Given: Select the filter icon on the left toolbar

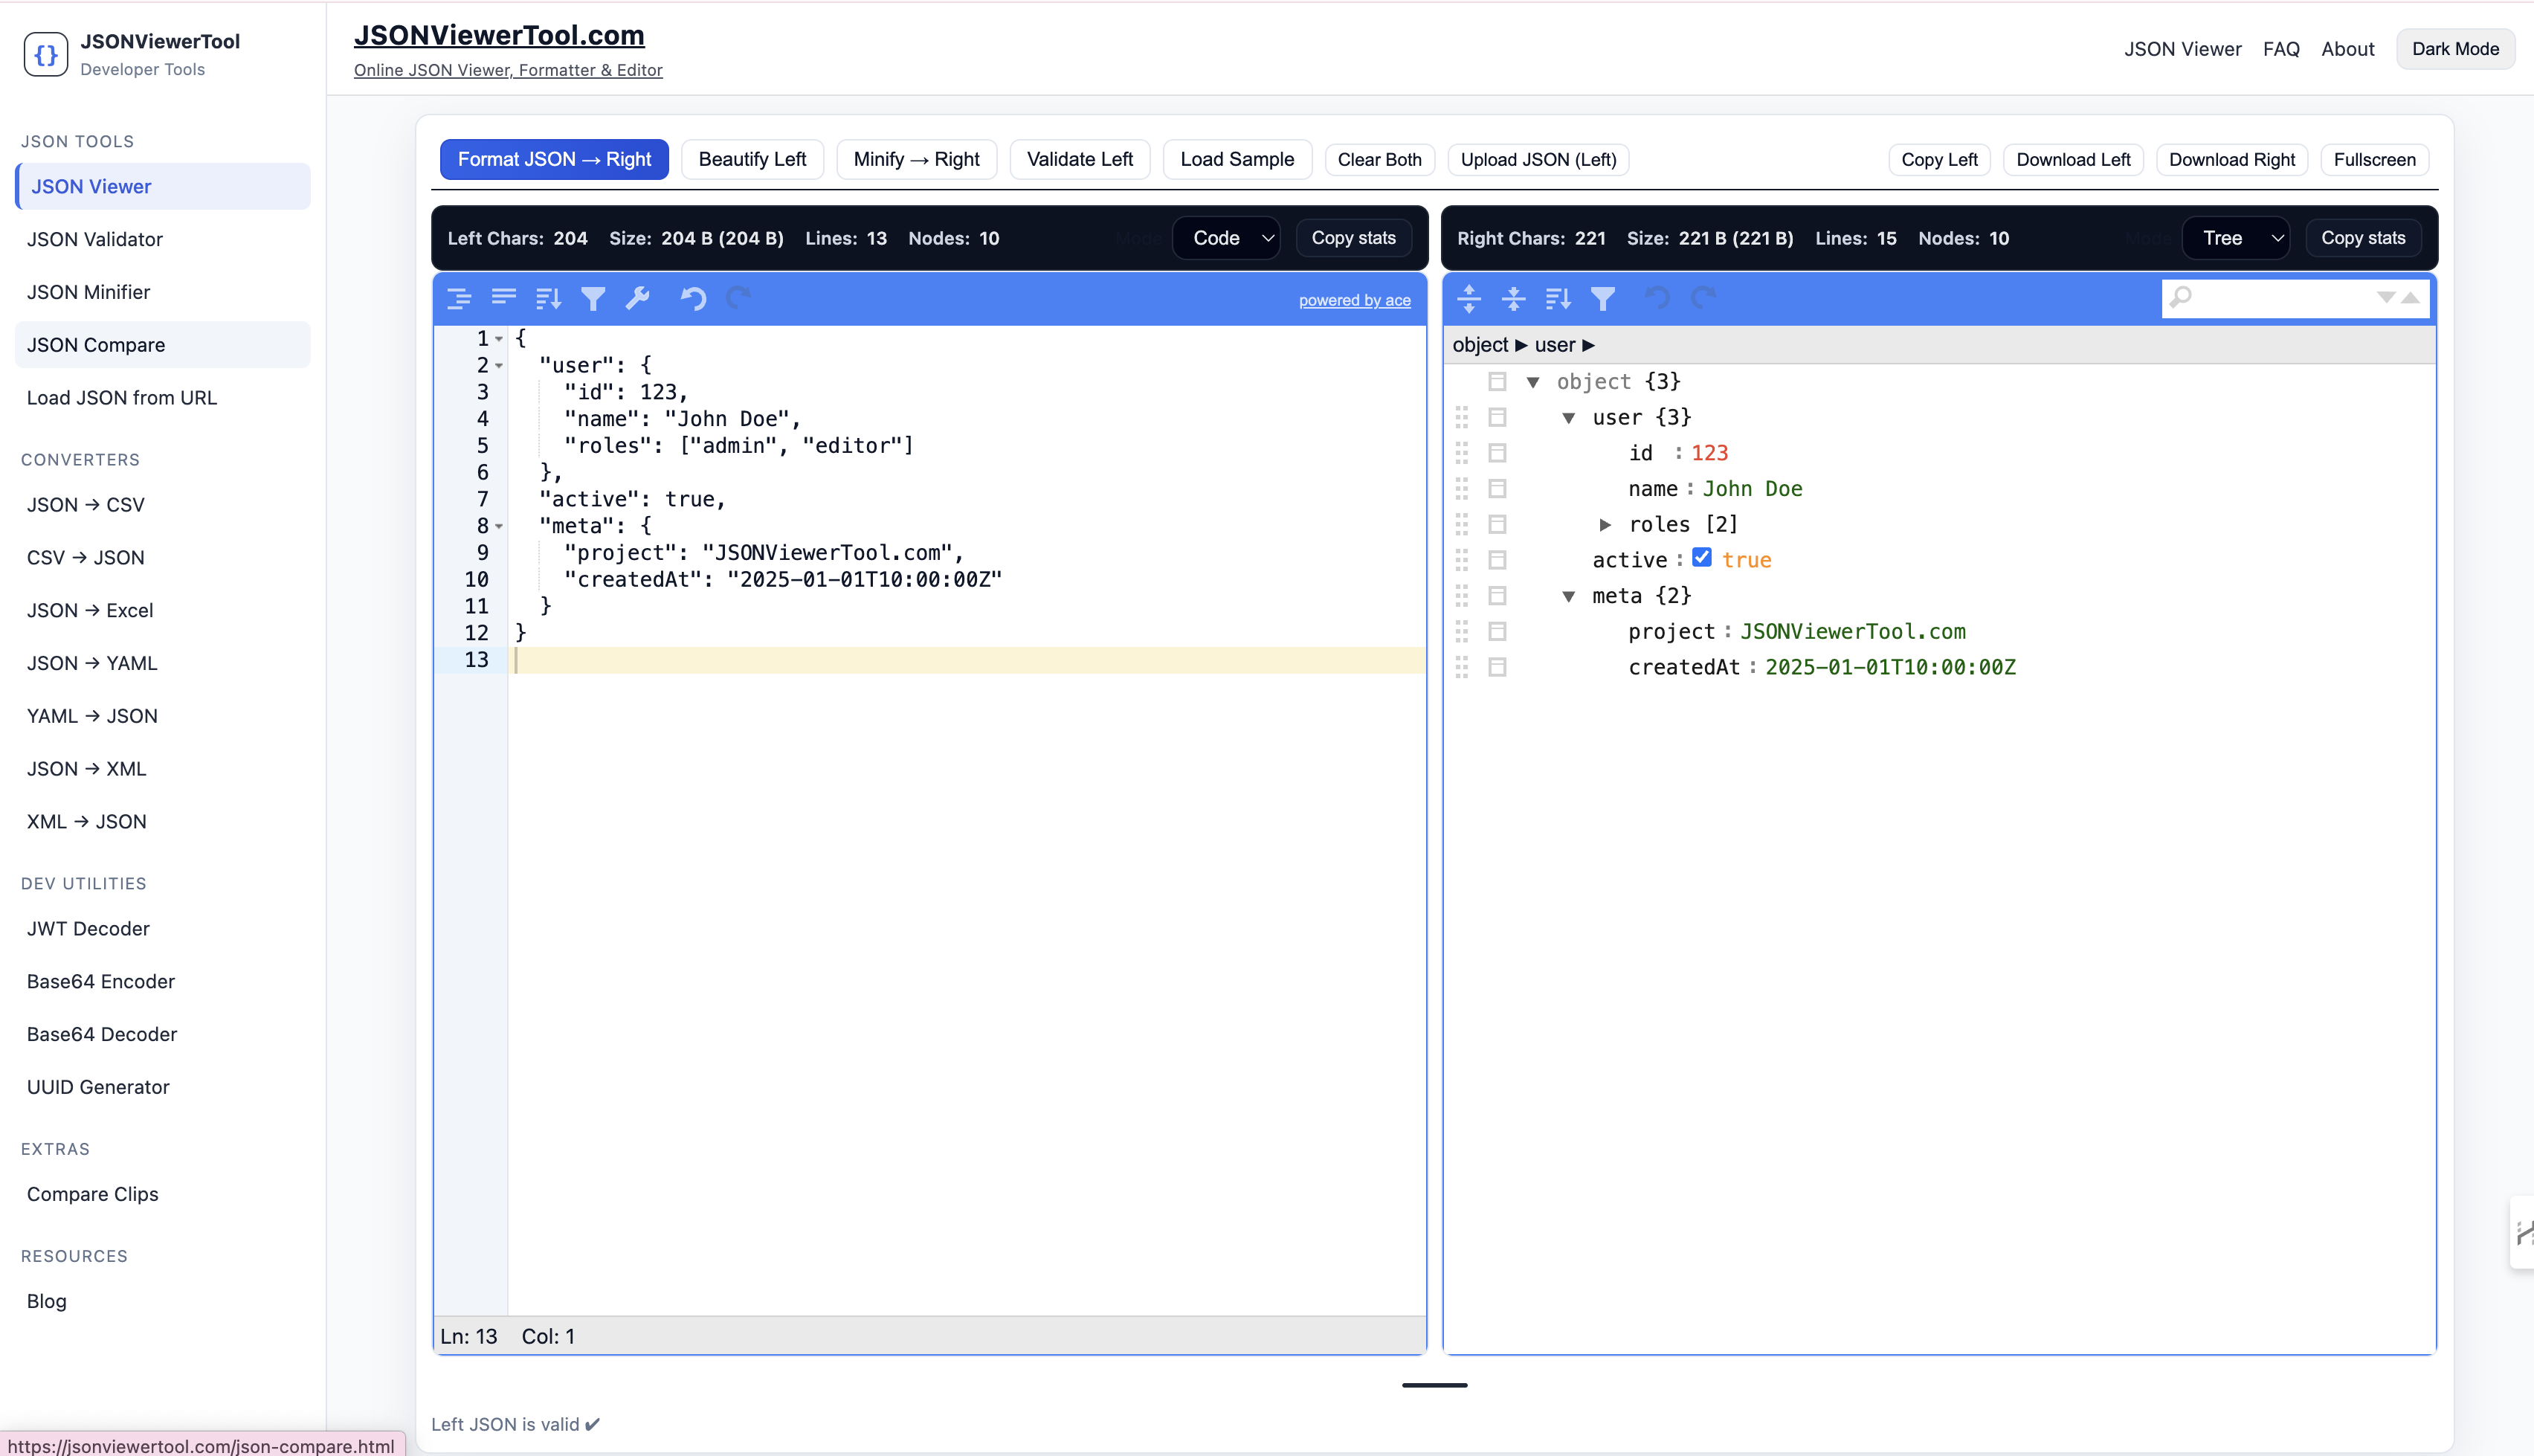Looking at the screenshot, I should point(594,298).
